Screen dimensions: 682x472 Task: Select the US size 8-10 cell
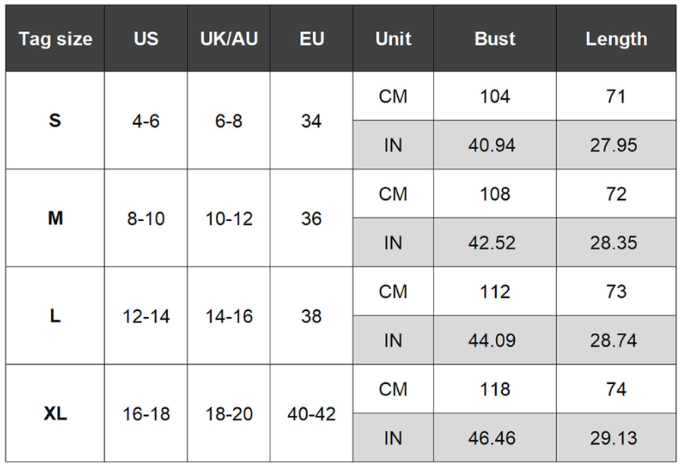tap(146, 218)
